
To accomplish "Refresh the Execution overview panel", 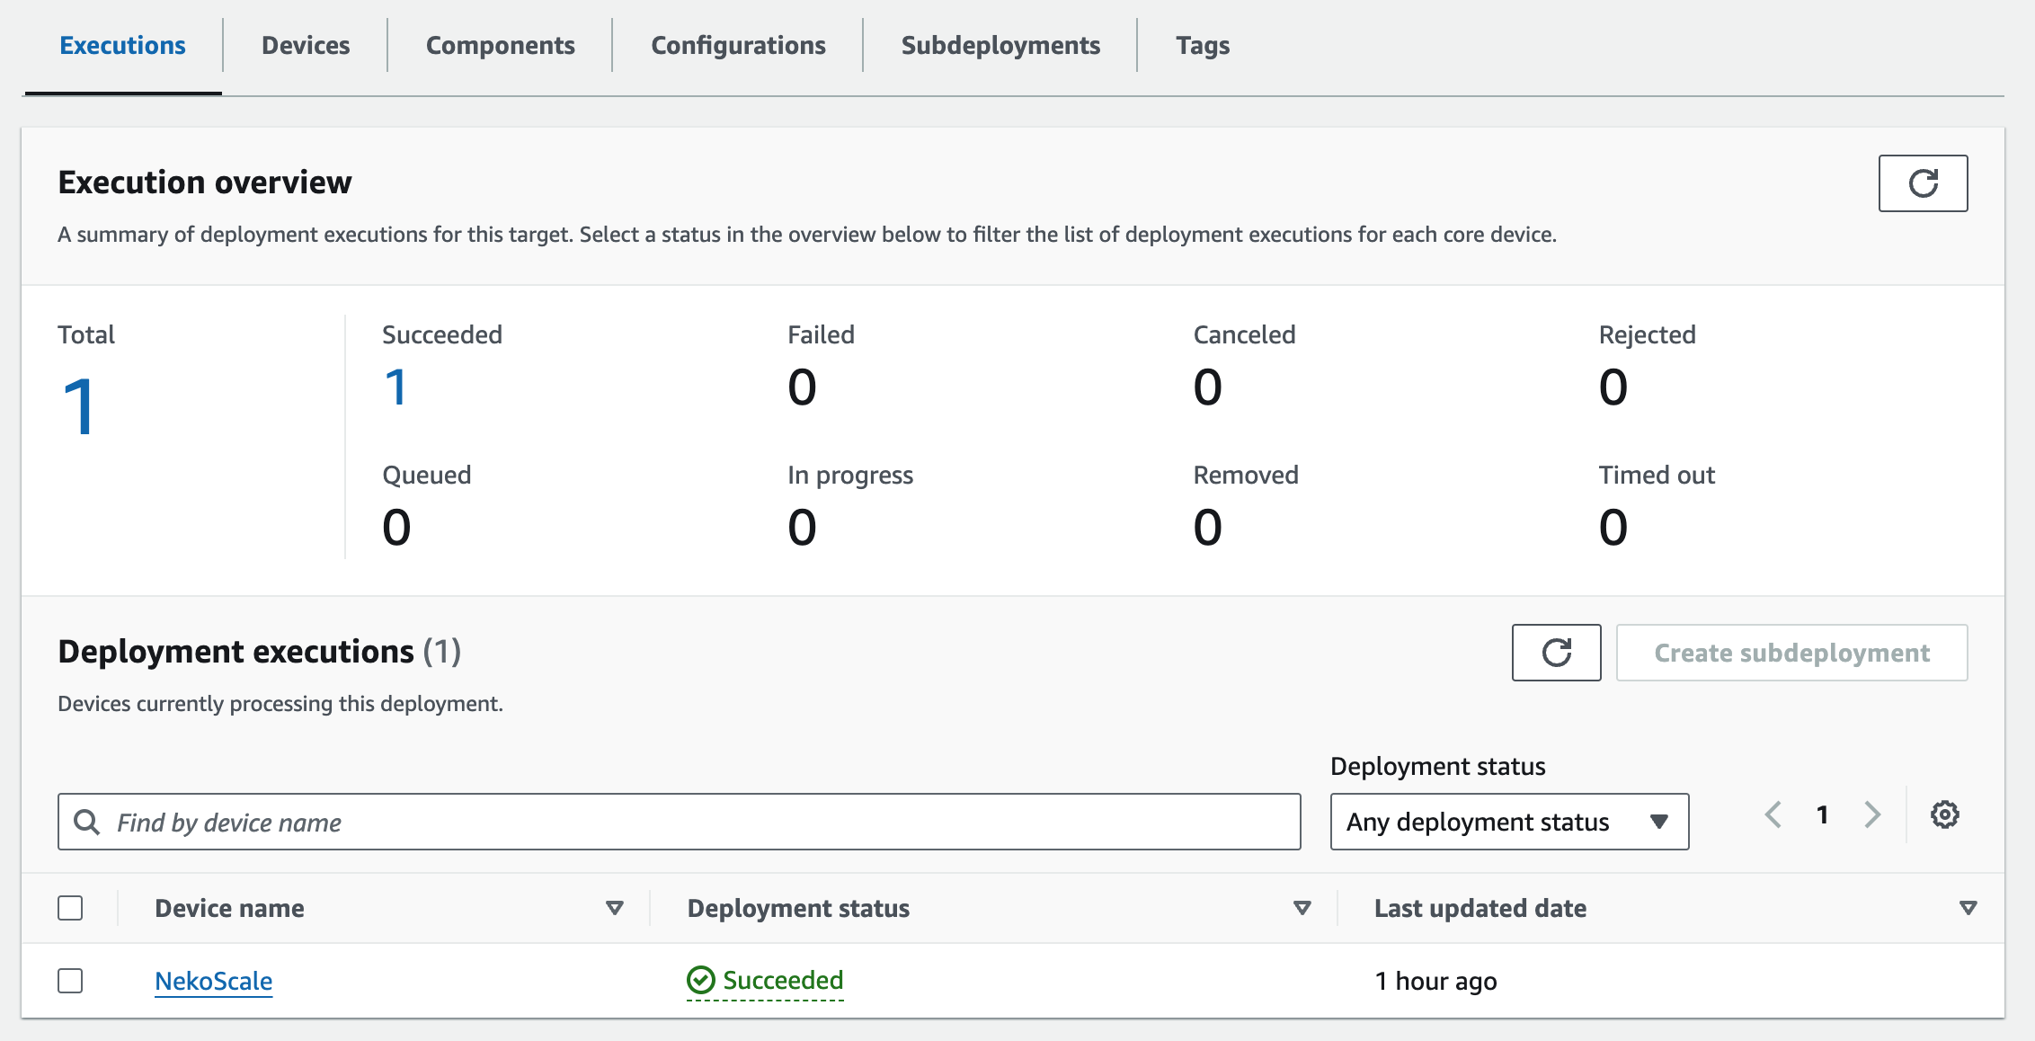I will [1923, 182].
